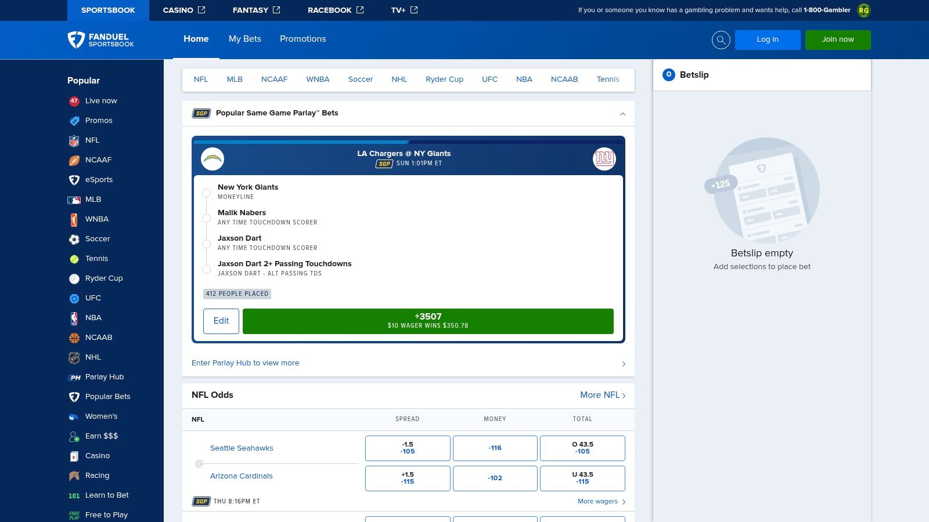Viewport: 929px width, 522px height.
Task: Click the MLB logo icon in sidebar
Action: tap(74, 200)
